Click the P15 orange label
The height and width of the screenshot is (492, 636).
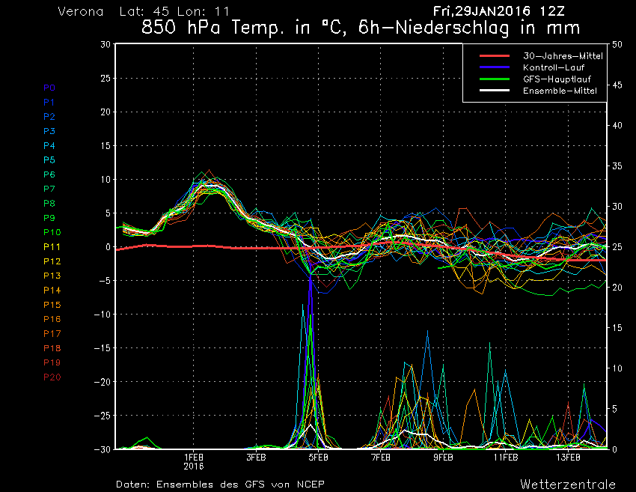pyautogui.click(x=52, y=305)
